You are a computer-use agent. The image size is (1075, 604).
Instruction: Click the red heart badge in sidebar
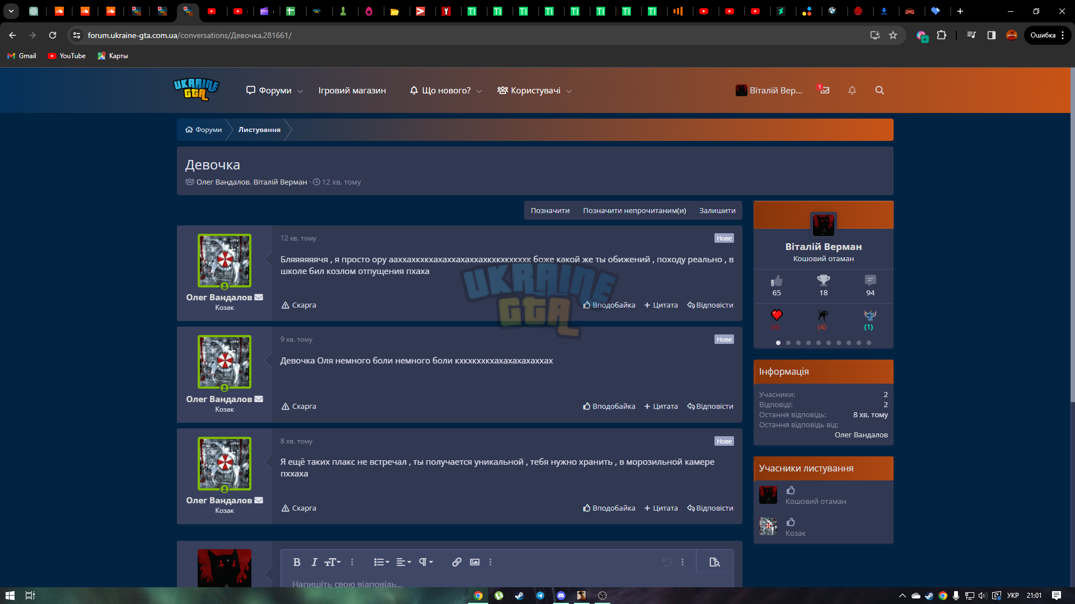coord(777,315)
